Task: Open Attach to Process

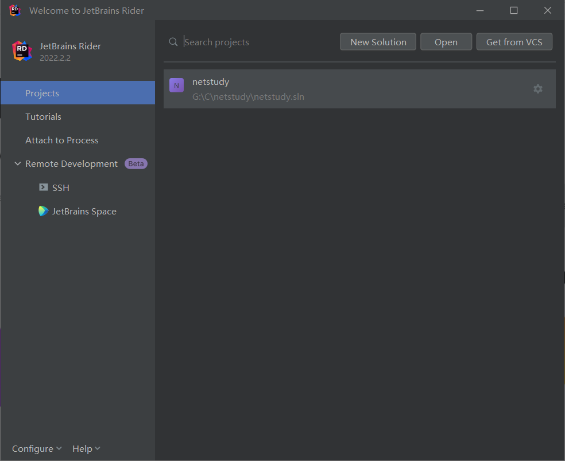Action: 62,140
